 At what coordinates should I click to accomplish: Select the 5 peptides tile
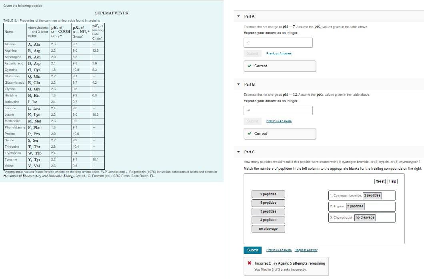click(268, 203)
